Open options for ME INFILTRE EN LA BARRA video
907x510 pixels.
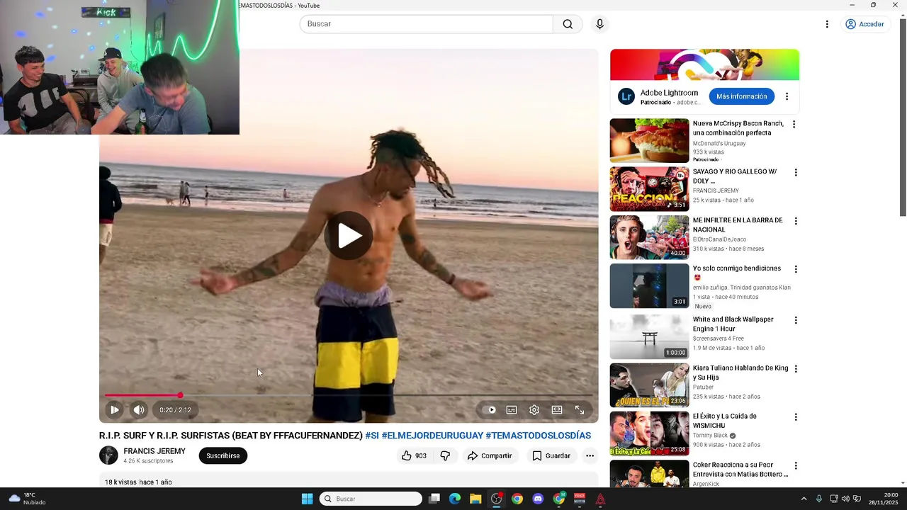[796, 221]
